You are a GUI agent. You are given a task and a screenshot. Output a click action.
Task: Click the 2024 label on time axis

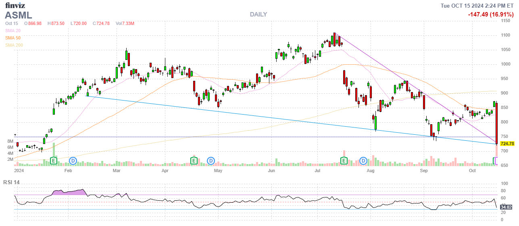coord(19,171)
